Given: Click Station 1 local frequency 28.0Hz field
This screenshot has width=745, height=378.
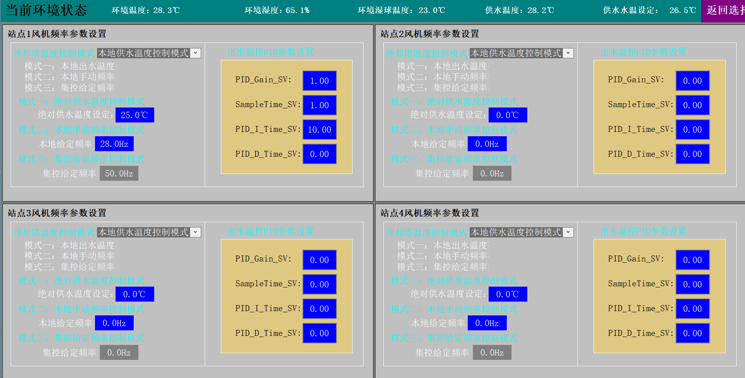Looking at the screenshot, I should click(x=114, y=144).
